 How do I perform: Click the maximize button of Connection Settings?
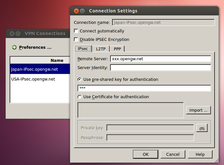point(82,11)
